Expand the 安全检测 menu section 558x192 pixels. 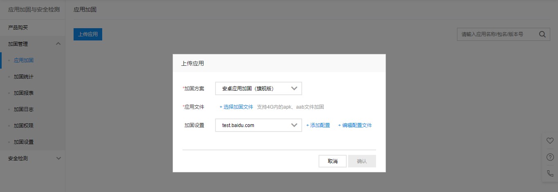58,158
